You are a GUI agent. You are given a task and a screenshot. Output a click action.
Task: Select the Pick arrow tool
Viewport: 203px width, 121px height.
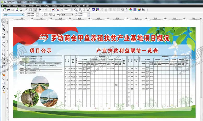pyautogui.click(x=3, y=21)
